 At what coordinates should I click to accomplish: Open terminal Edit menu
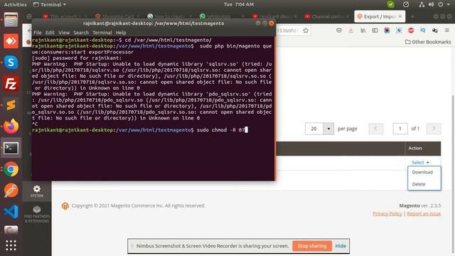click(50, 33)
